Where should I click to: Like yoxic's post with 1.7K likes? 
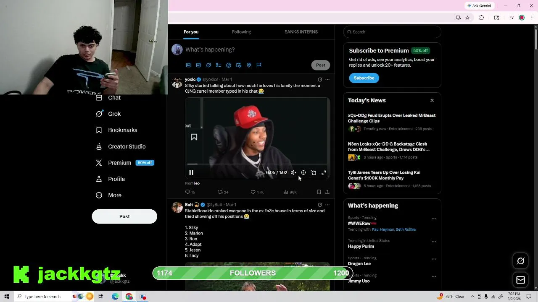point(257,192)
